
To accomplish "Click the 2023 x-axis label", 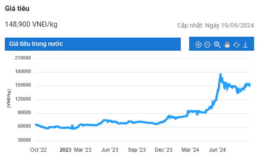I will click(65, 150).
